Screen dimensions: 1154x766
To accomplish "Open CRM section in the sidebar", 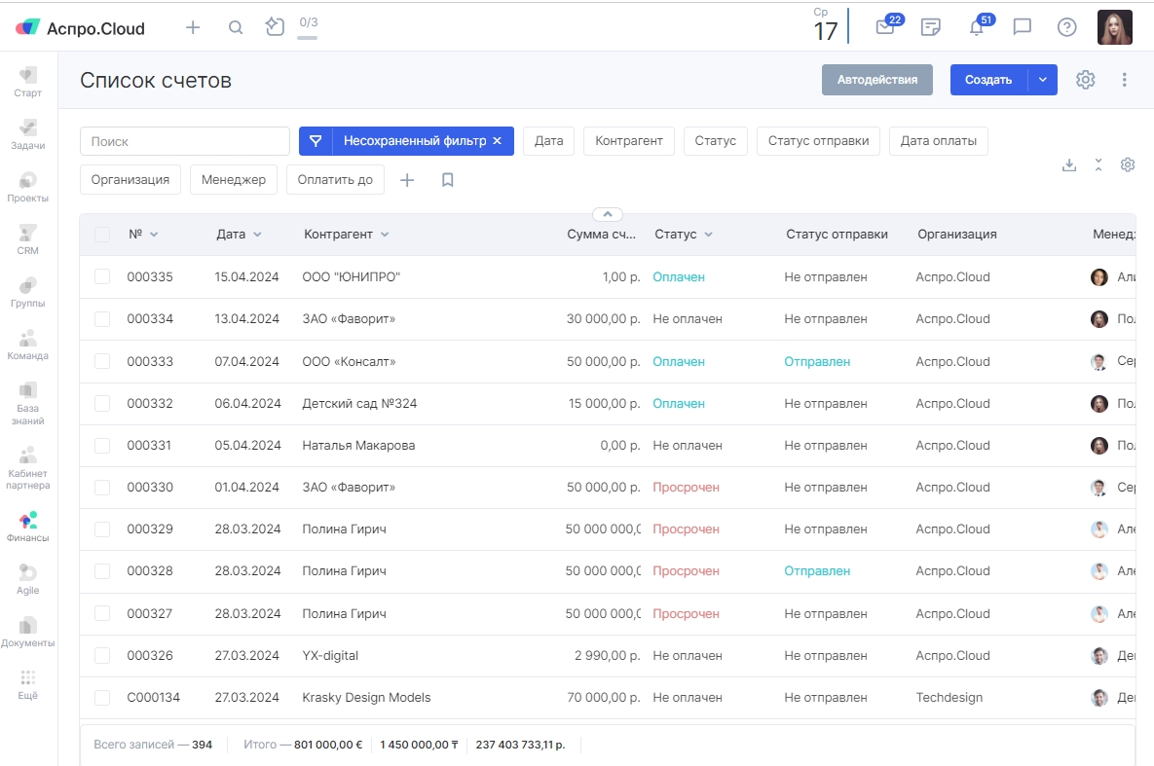I will click(x=28, y=239).
